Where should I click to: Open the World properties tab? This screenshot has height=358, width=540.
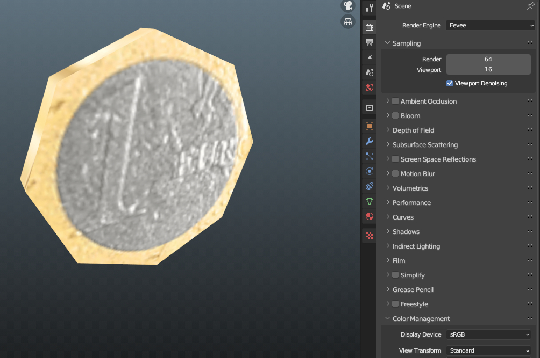click(369, 87)
